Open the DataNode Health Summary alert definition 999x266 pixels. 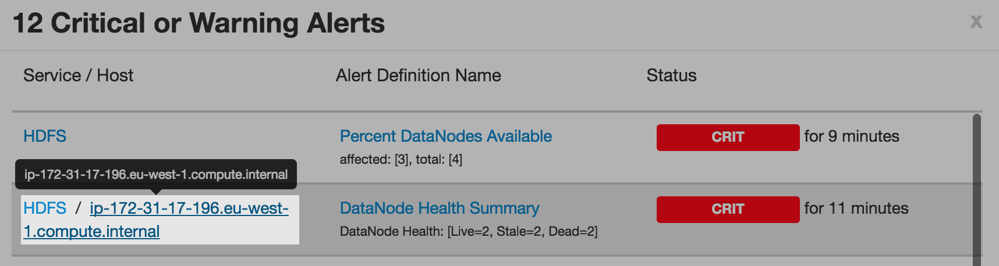[439, 209]
